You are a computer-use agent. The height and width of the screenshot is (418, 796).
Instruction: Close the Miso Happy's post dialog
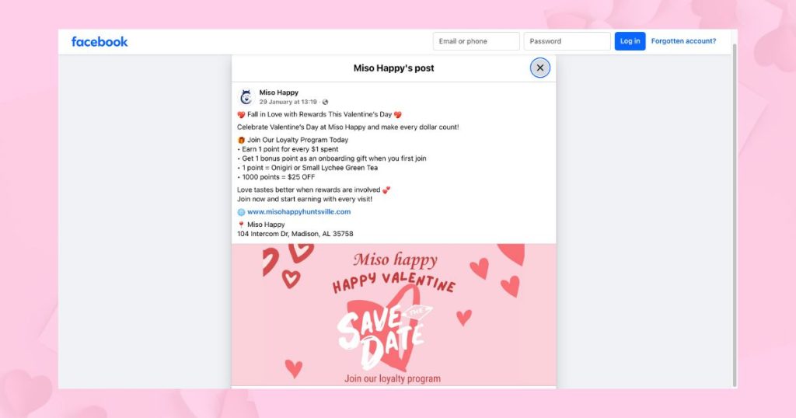[540, 68]
